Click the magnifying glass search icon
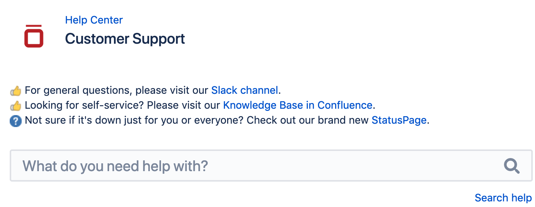The width and height of the screenshot is (535, 207). [x=511, y=166]
